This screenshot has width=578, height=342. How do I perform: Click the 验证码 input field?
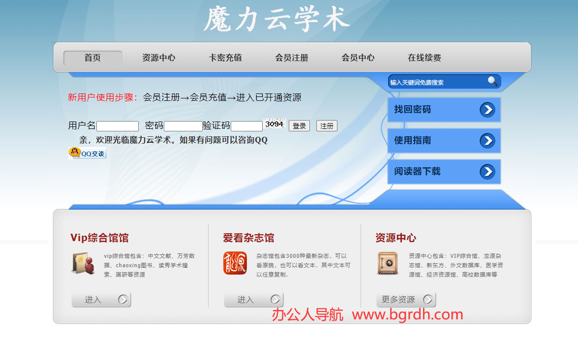coord(246,126)
